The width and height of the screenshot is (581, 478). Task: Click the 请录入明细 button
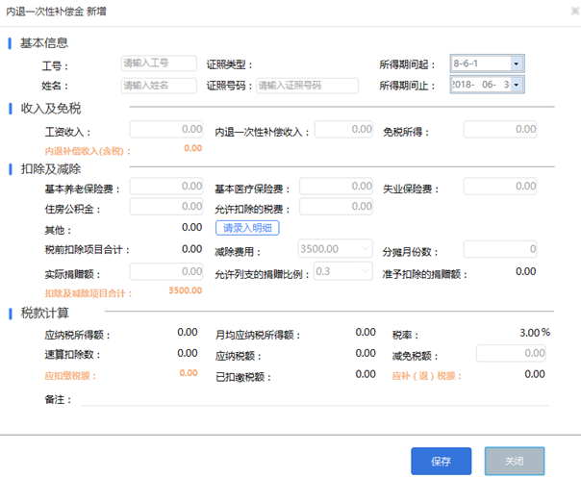tap(247, 228)
